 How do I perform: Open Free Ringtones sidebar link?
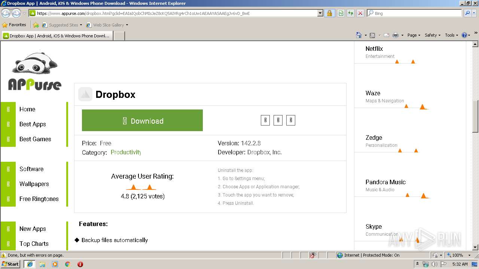(x=39, y=199)
